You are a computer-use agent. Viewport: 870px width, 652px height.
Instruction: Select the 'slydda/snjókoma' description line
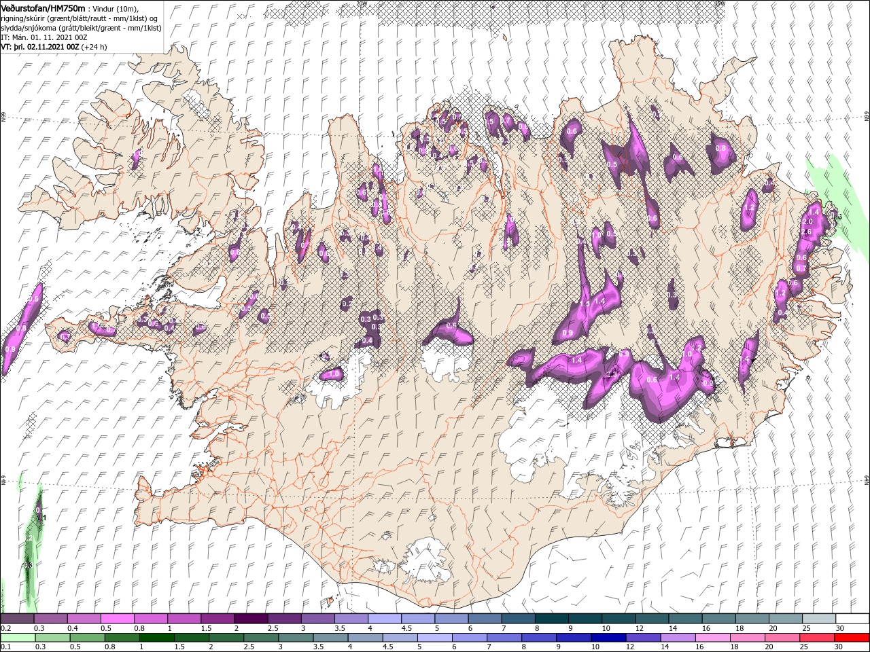[81, 28]
